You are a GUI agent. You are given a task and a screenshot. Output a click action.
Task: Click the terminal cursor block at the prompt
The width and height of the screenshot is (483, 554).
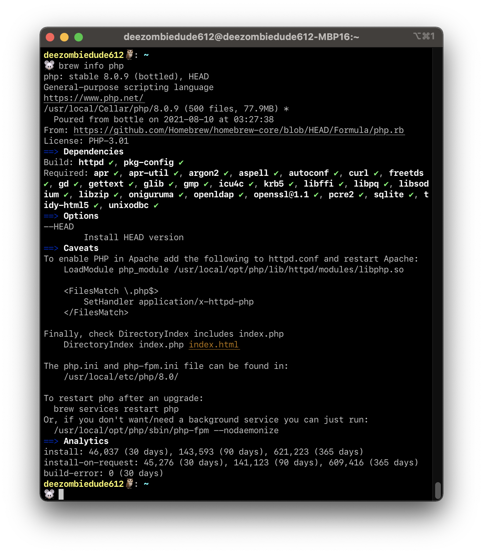pyautogui.click(x=61, y=494)
